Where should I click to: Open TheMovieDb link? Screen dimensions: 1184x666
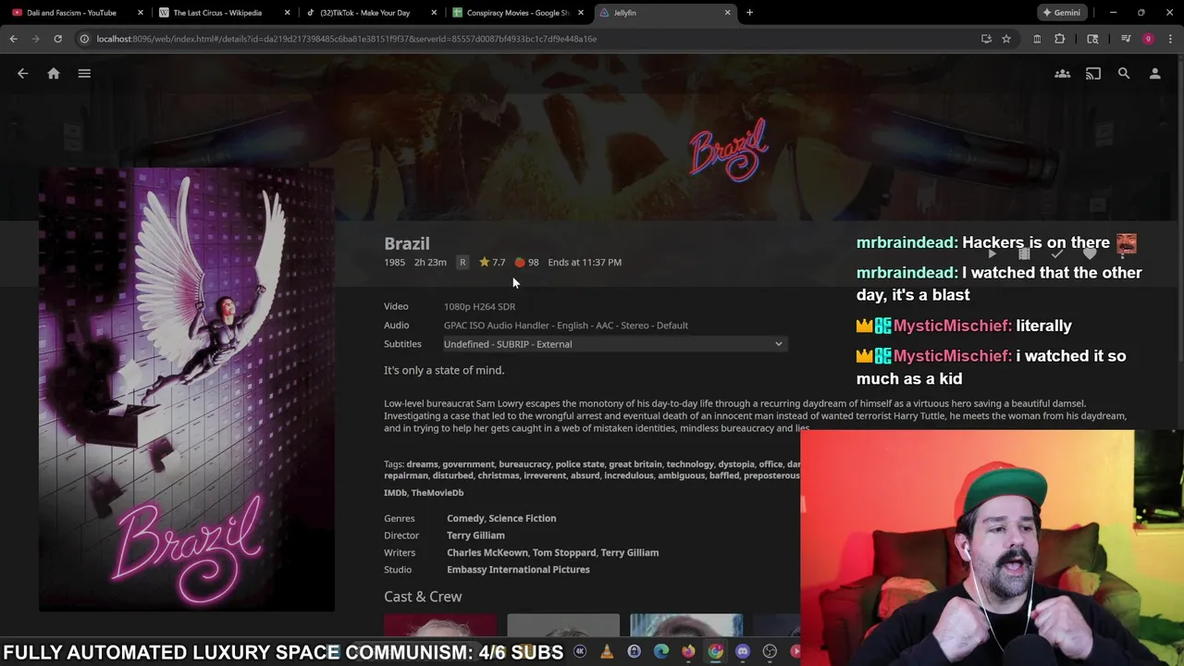coord(438,493)
